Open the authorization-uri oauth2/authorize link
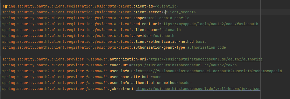290x99 pixels. tap(206, 59)
